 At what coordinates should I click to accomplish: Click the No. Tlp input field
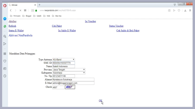[x=64, y=76]
